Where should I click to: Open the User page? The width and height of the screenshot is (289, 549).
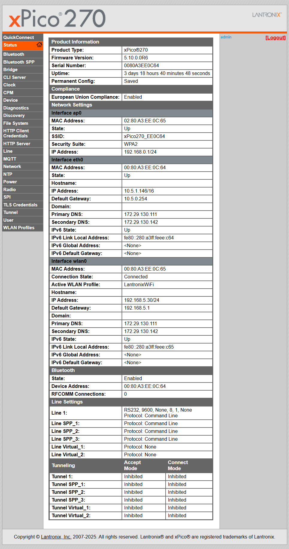pyautogui.click(x=23, y=220)
